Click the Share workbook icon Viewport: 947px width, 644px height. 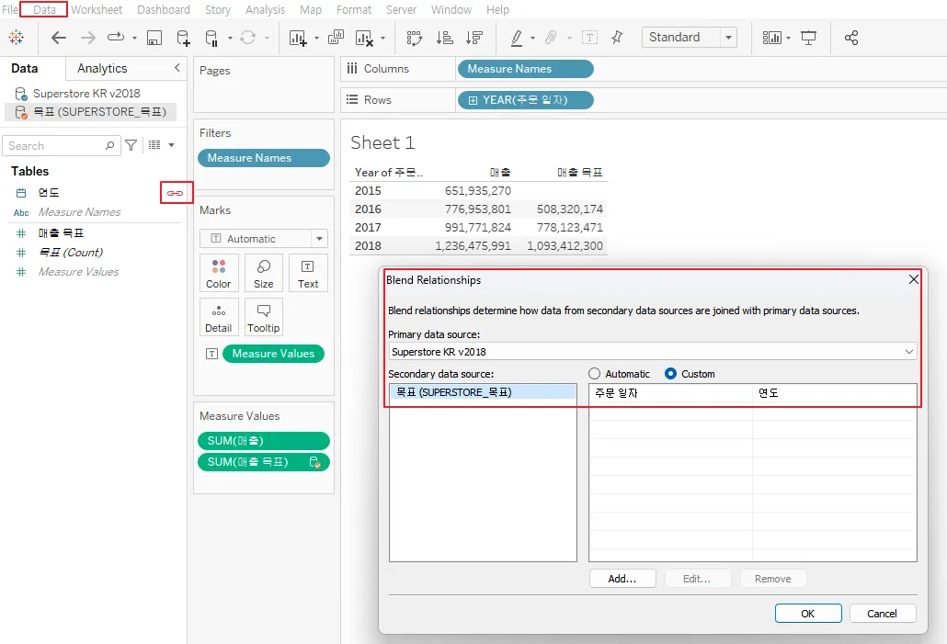pyautogui.click(x=850, y=38)
